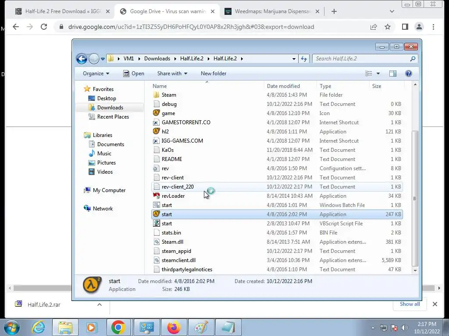Click Show all downloads link
This screenshot has height=336, width=449.
(410, 304)
